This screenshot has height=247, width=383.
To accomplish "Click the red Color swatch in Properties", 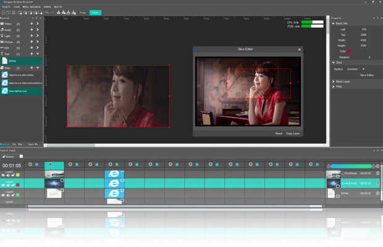I will point(349,51).
